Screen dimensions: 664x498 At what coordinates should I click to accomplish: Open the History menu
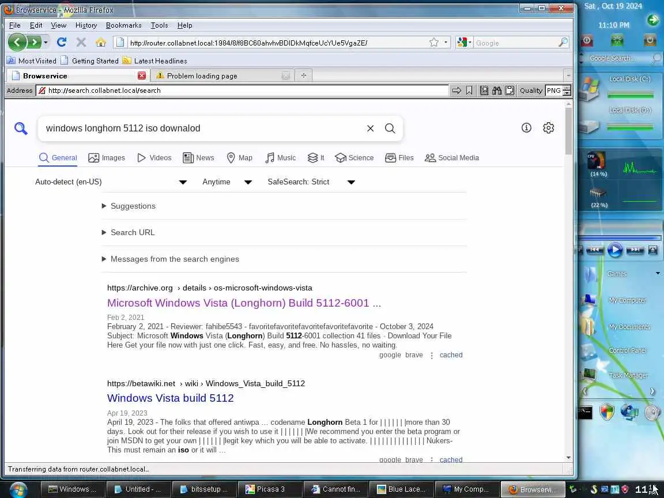(86, 25)
